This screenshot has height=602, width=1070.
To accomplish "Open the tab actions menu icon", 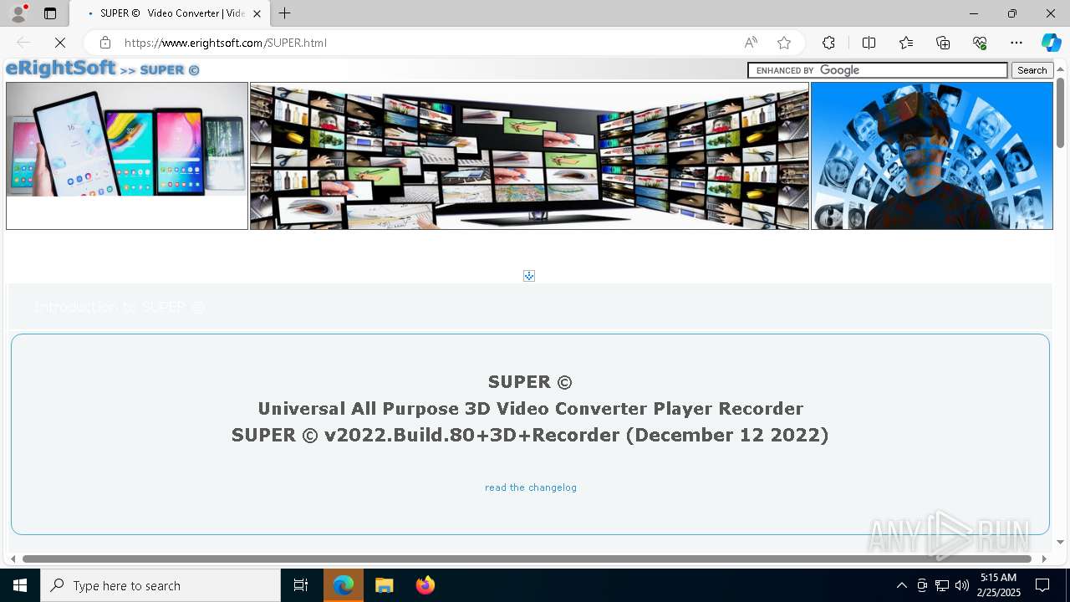I will tap(50, 13).
